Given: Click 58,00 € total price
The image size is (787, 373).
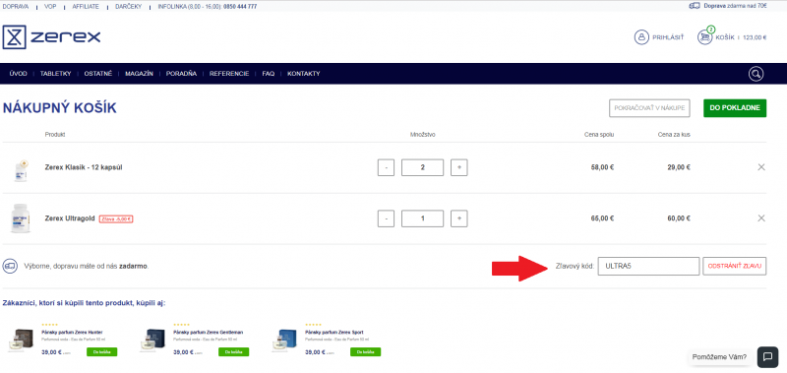Looking at the screenshot, I should click(602, 167).
